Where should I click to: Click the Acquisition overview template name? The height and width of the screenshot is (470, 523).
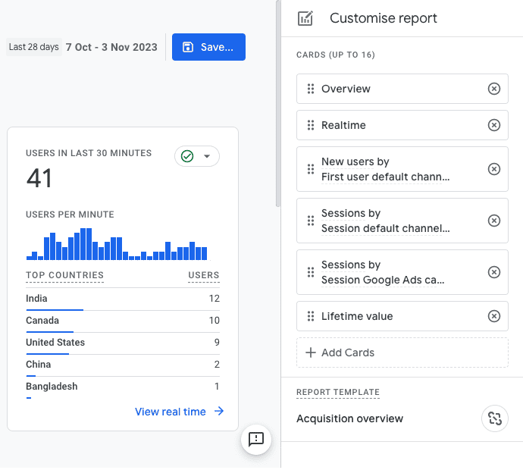point(349,418)
